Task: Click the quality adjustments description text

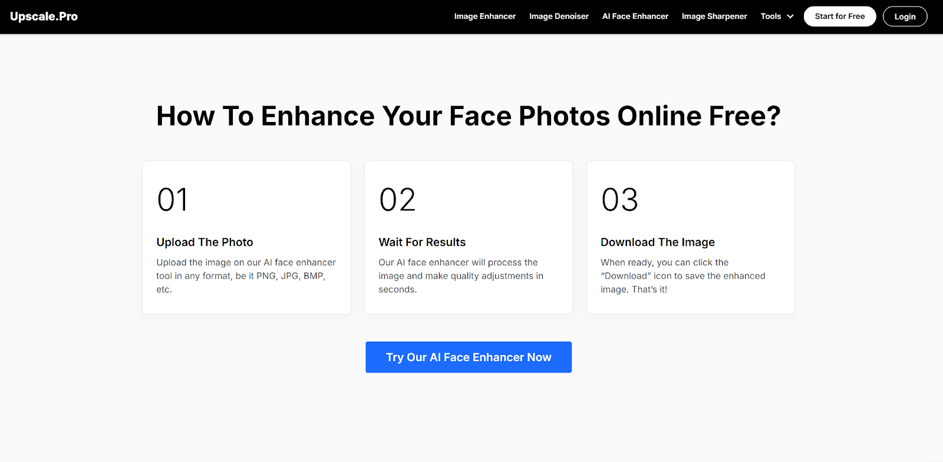Action: coord(460,276)
